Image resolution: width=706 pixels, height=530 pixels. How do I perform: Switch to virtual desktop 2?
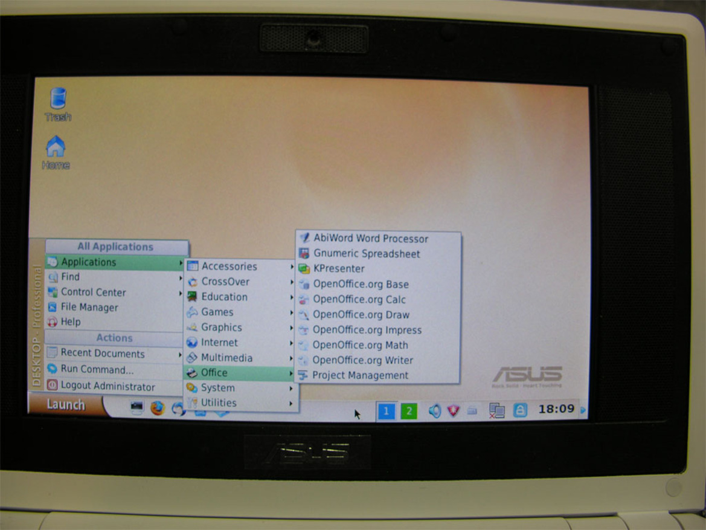point(408,411)
